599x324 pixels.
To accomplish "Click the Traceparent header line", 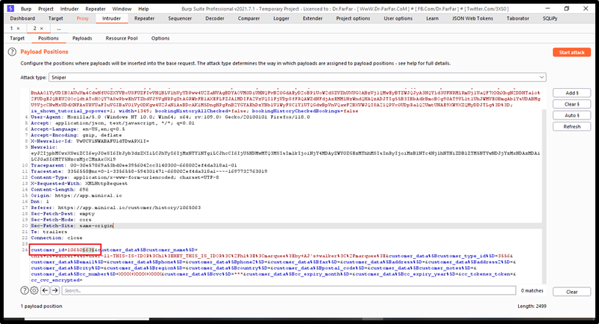I will [x=134, y=166].
